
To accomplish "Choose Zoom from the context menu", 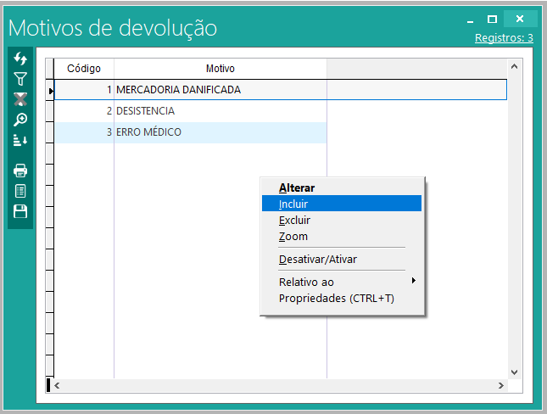I will 293,236.
